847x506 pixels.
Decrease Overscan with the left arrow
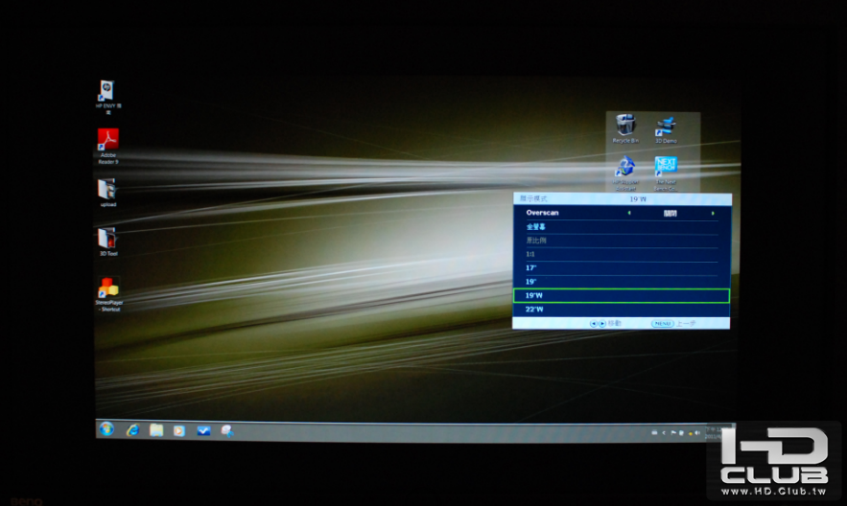pos(628,213)
